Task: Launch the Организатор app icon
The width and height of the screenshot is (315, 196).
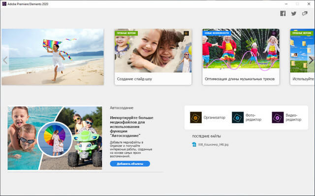Action: click(196, 117)
